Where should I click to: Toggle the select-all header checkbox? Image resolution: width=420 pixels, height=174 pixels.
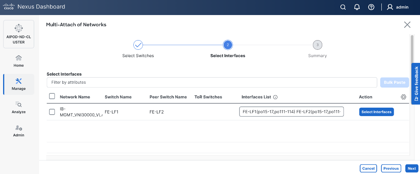(52, 96)
